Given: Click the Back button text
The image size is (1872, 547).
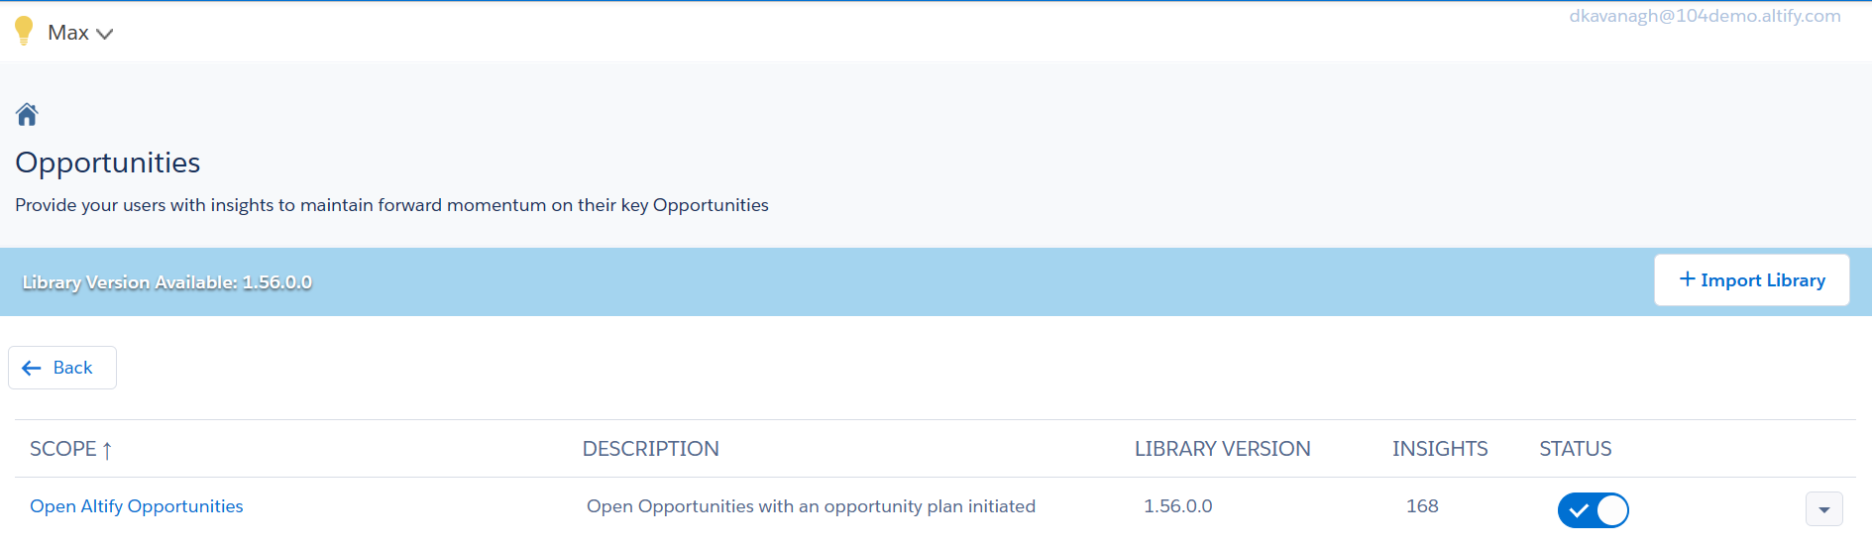Looking at the screenshot, I should 72,368.
